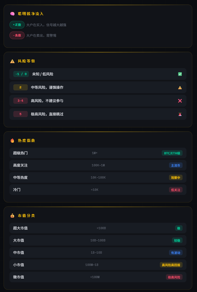
Task: Click the warning triangle icon beside 风险等级
Action: click(x=12, y=61)
